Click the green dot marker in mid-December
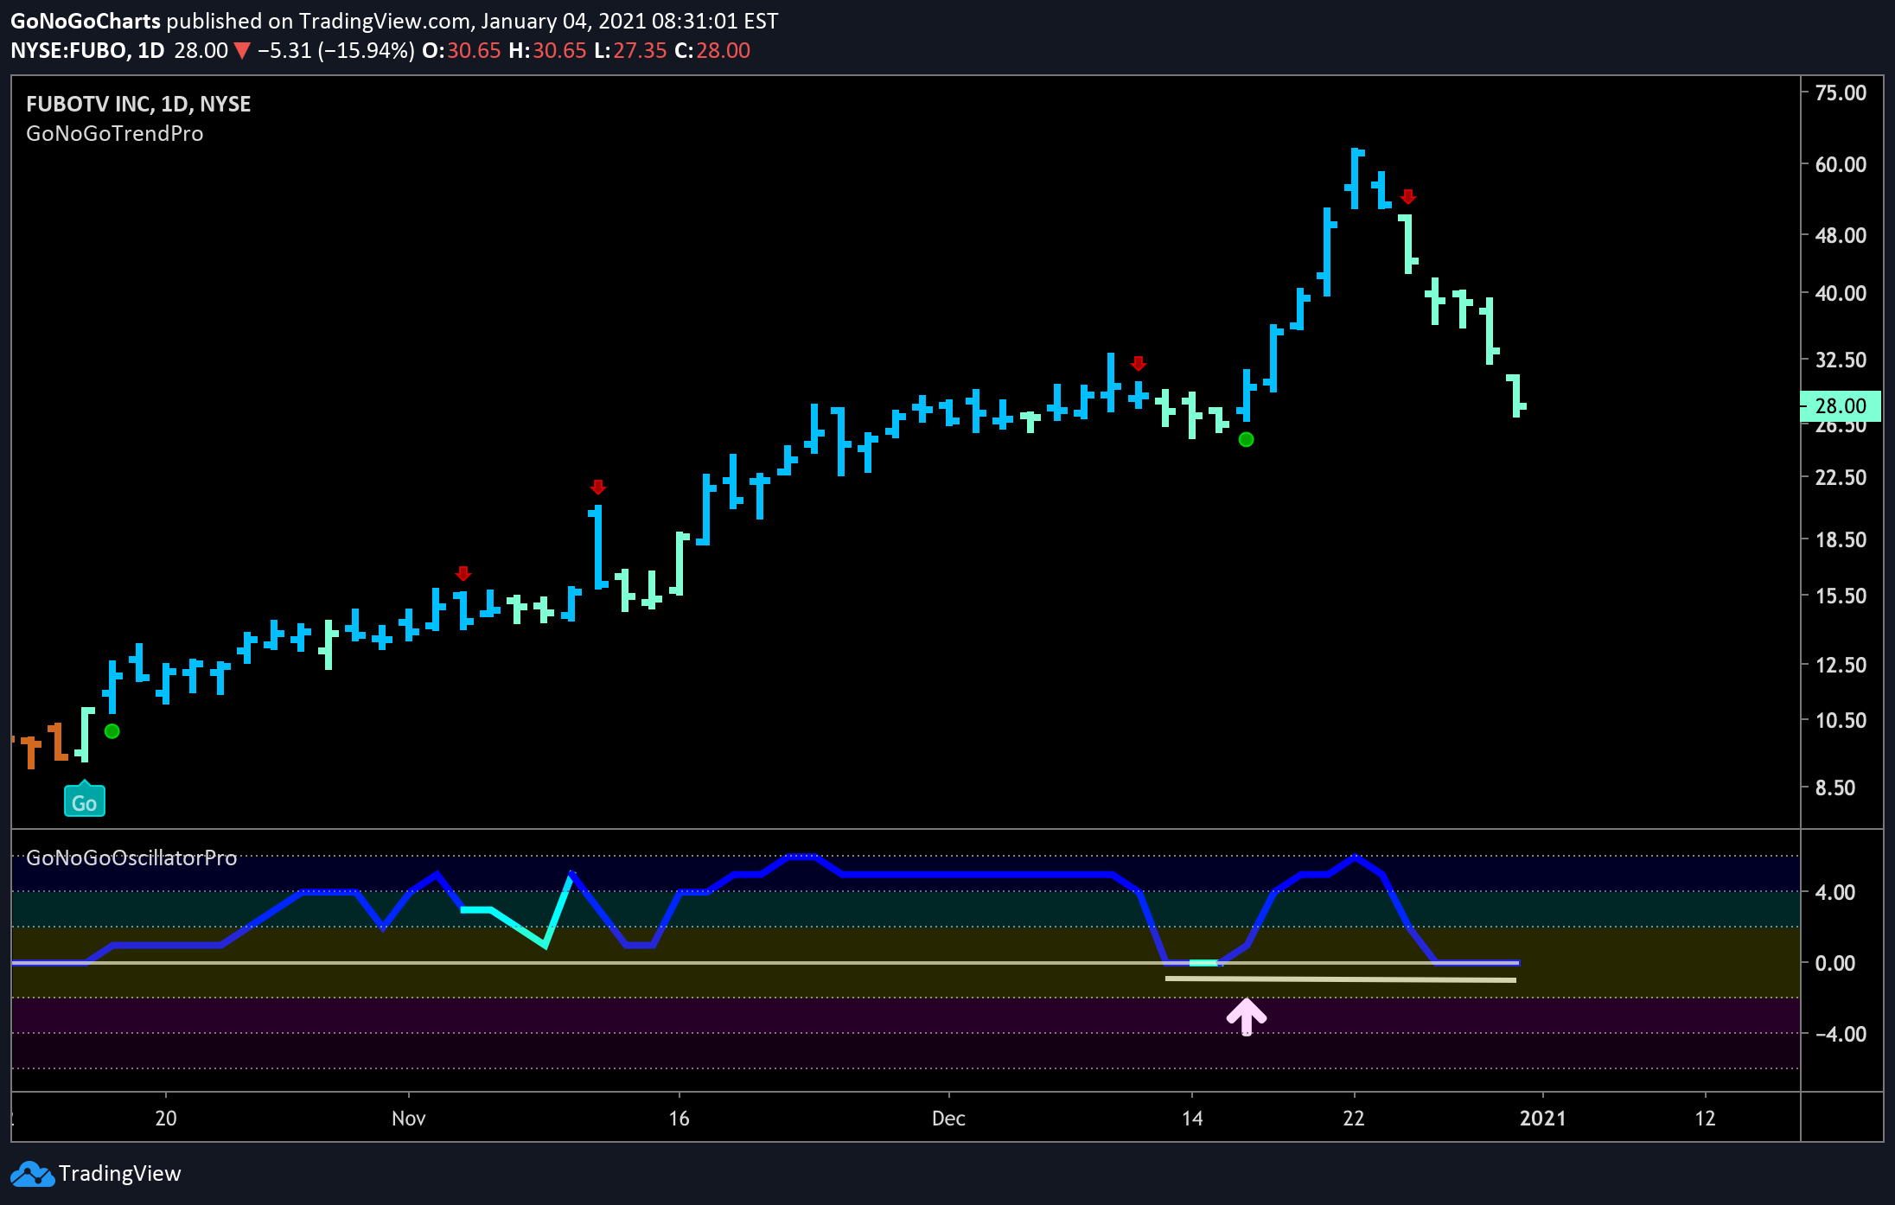Screen dimensions: 1895x1205 (1246, 439)
